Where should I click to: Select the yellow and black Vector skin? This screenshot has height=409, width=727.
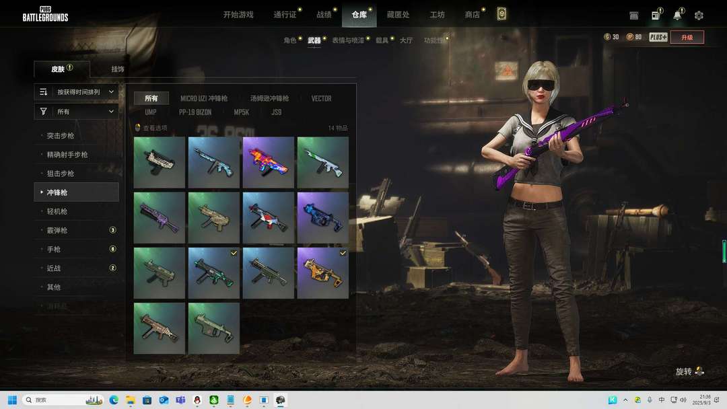point(322,273)
